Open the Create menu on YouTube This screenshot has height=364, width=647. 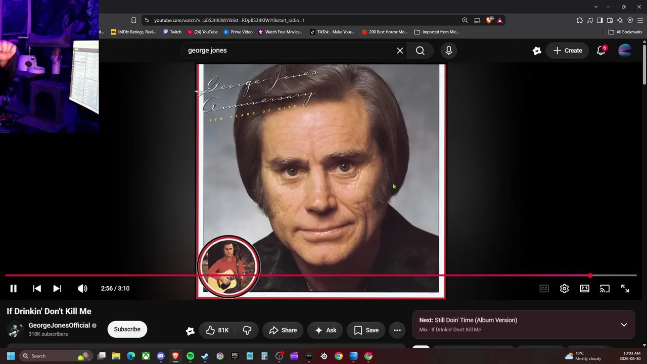coord(568,51)
